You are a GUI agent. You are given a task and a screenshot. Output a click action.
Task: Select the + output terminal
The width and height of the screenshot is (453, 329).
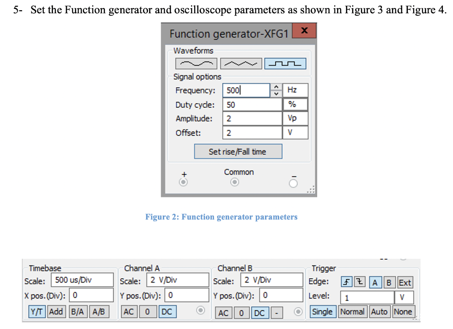point(183,182)
